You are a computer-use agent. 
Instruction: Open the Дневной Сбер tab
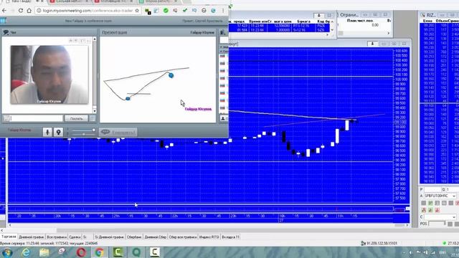pos(156,237)
